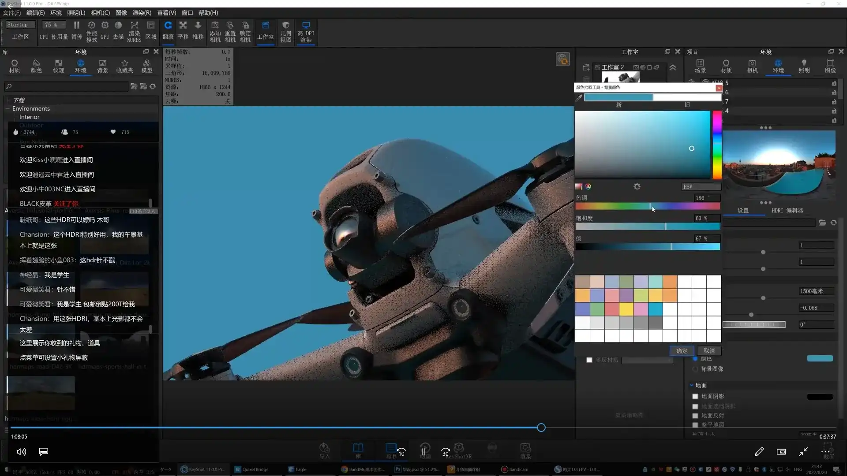
Task: Pick color with the eyedropper tool
Action: click(x=579, y=98)
